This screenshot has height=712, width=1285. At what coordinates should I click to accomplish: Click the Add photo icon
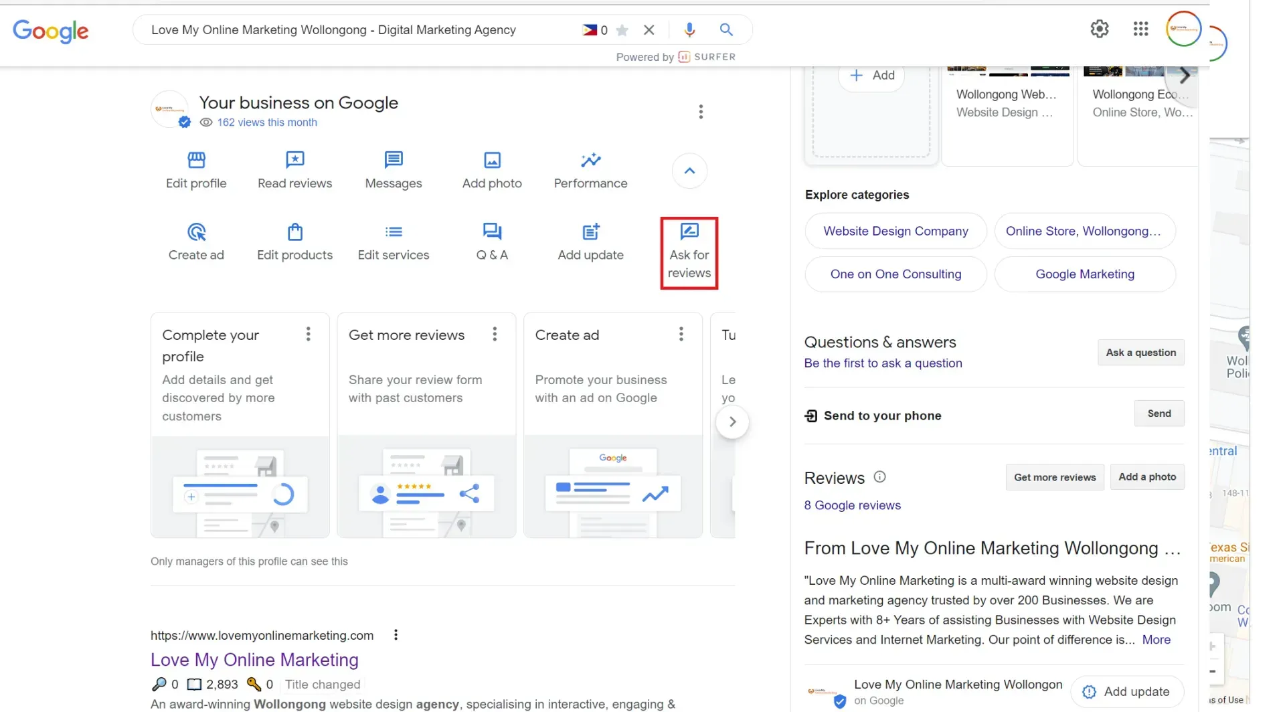coord(492,161)
